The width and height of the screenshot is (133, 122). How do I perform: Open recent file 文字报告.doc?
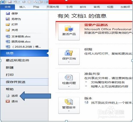[21, 36]
